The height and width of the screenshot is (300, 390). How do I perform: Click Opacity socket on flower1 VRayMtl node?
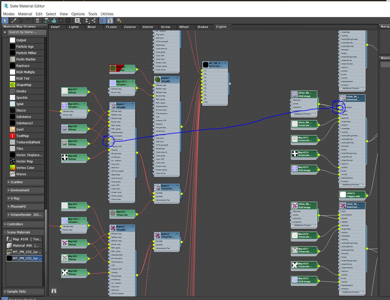coord(109,150)
